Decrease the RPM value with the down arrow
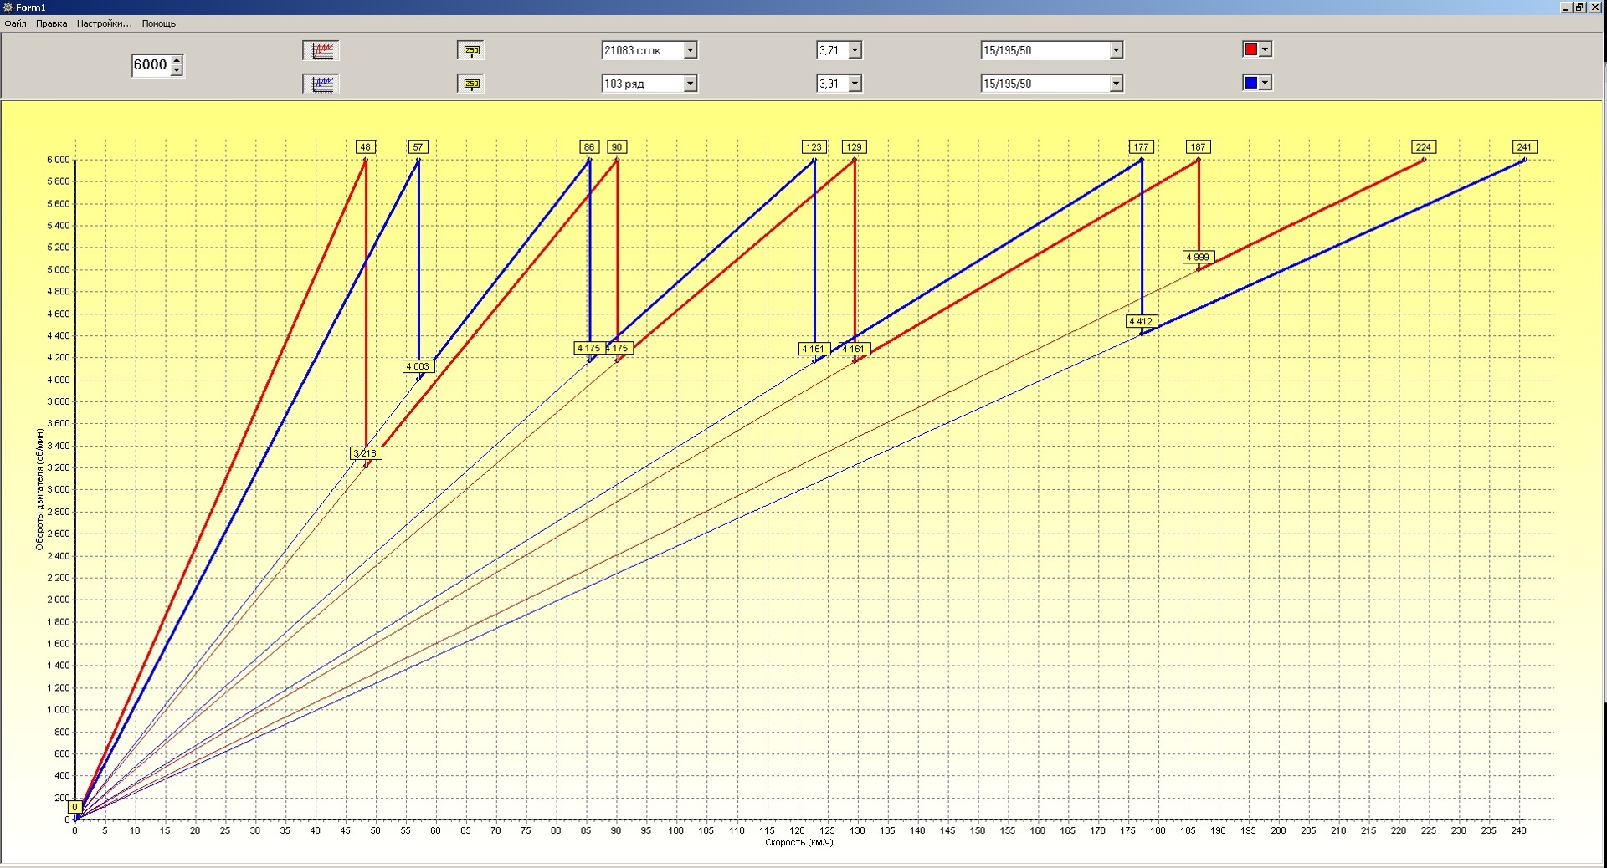 point(177,70)
